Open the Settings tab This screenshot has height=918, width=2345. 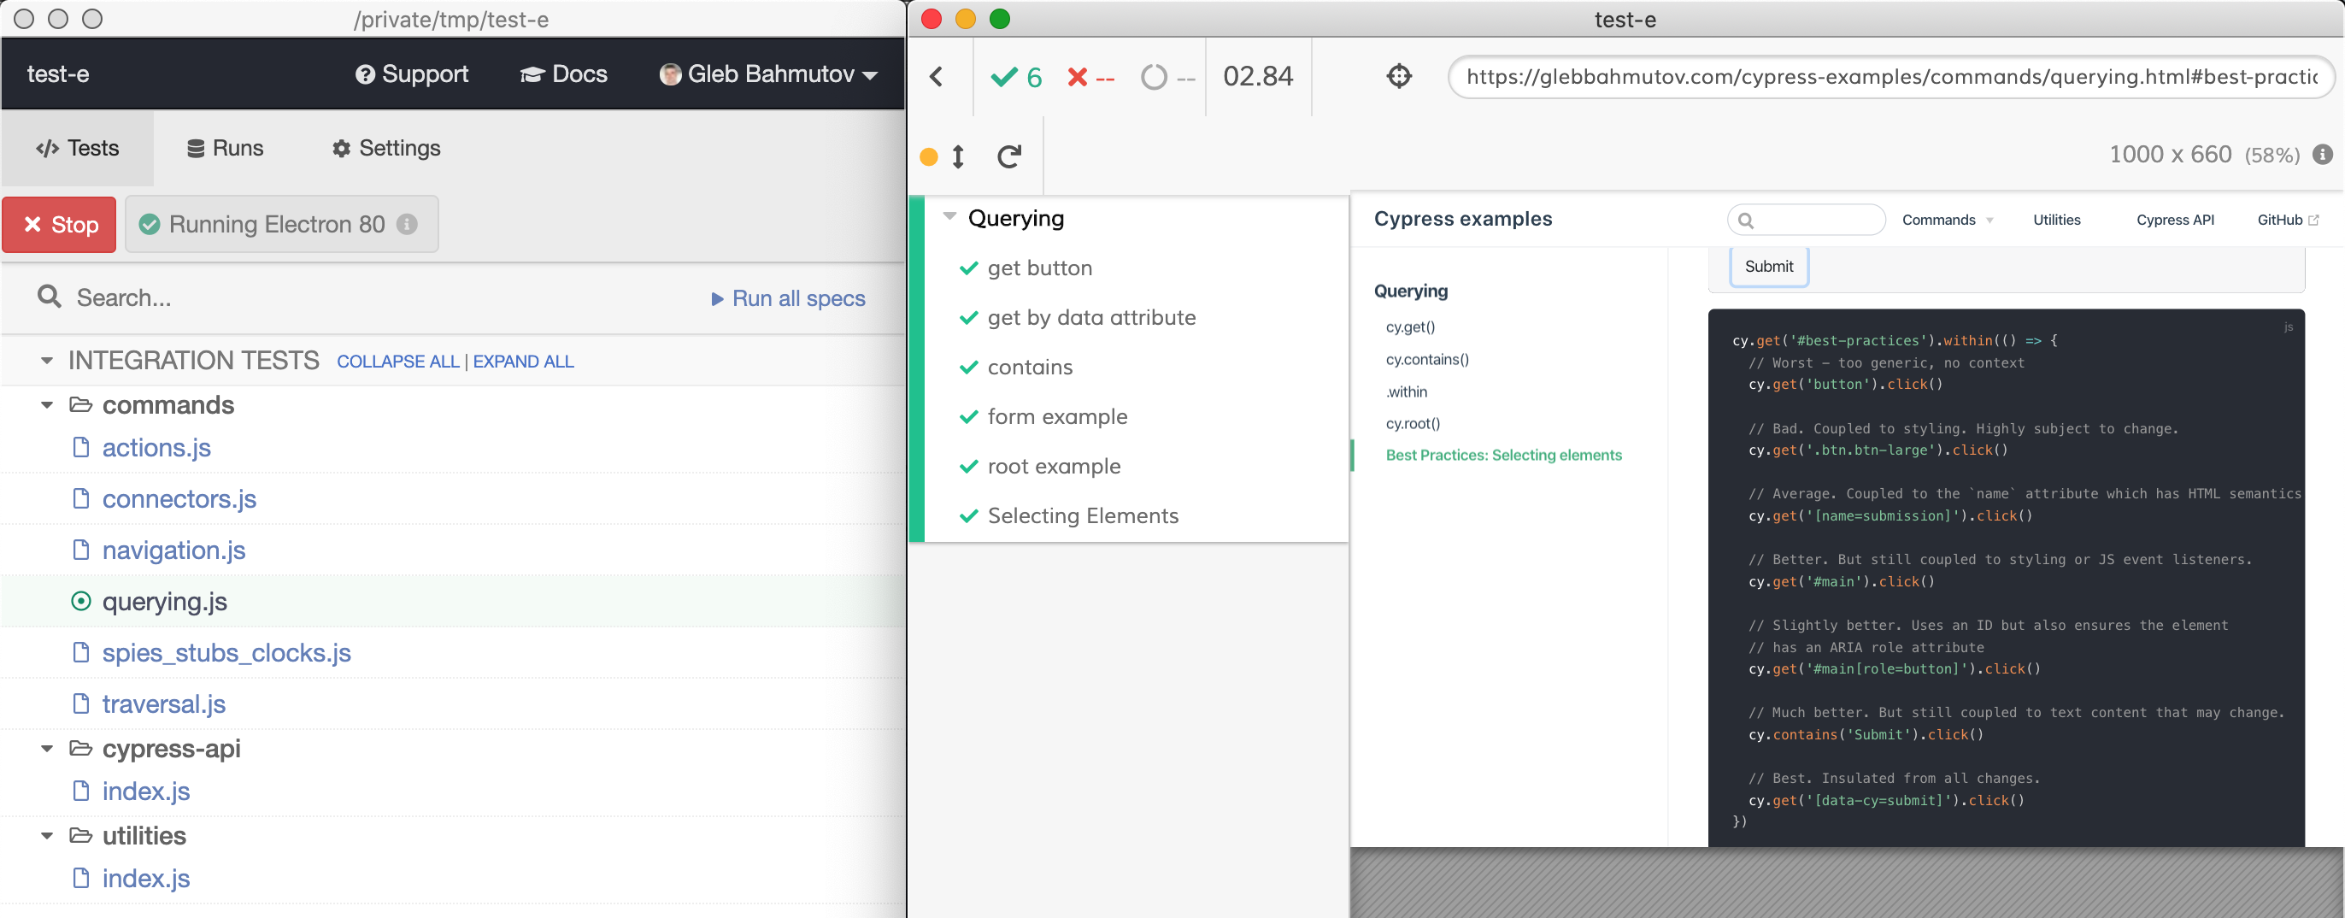[386, 149]
